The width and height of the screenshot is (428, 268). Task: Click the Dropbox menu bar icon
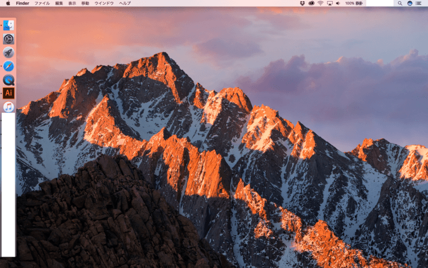302,4
